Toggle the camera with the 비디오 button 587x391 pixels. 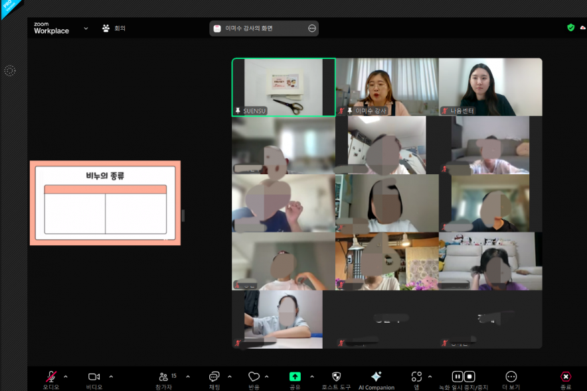coord(94,376)
